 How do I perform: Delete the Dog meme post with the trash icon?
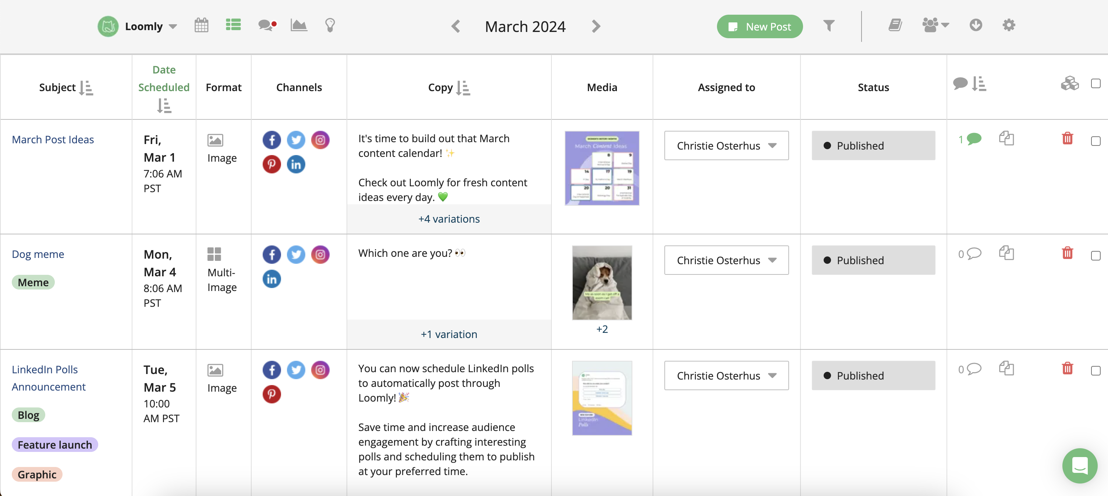[1067, 253]
